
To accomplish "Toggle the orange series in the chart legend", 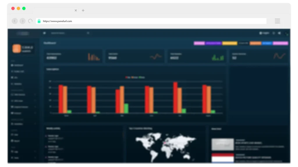I will 133,77.
